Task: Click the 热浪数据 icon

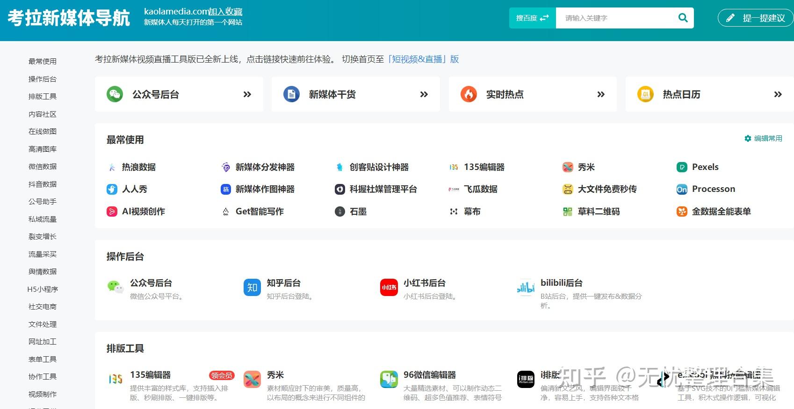Action: pyautogui.click(x=112, y=167)
